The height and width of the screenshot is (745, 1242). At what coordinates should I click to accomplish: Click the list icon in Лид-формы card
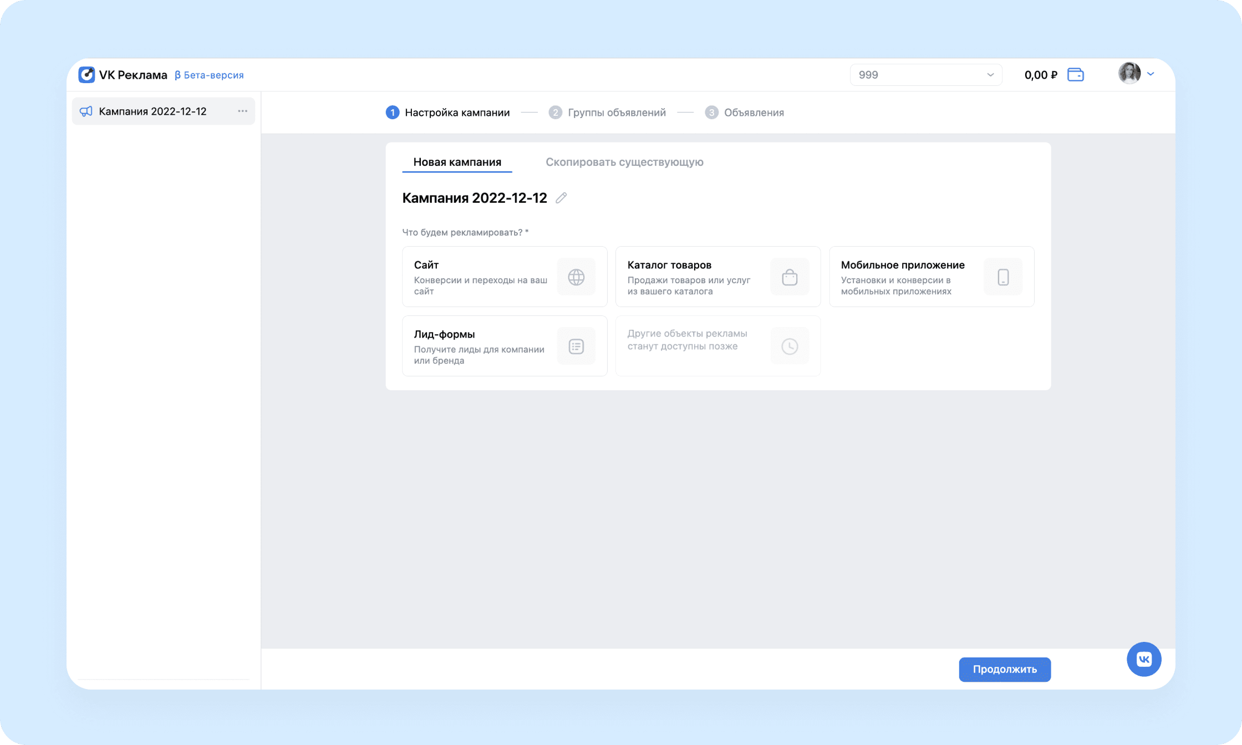coord(576,346)
